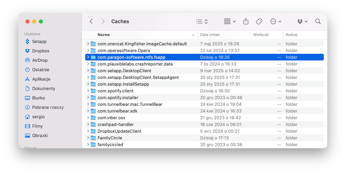Screen dimensions: 346x173
Task: Go back using the back arrow
Action: point(91,21)
